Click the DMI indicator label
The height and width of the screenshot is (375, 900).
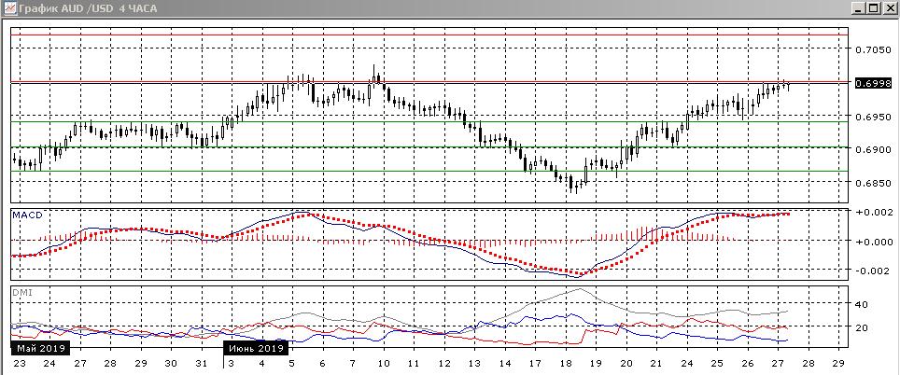click(x=21, y=292)
